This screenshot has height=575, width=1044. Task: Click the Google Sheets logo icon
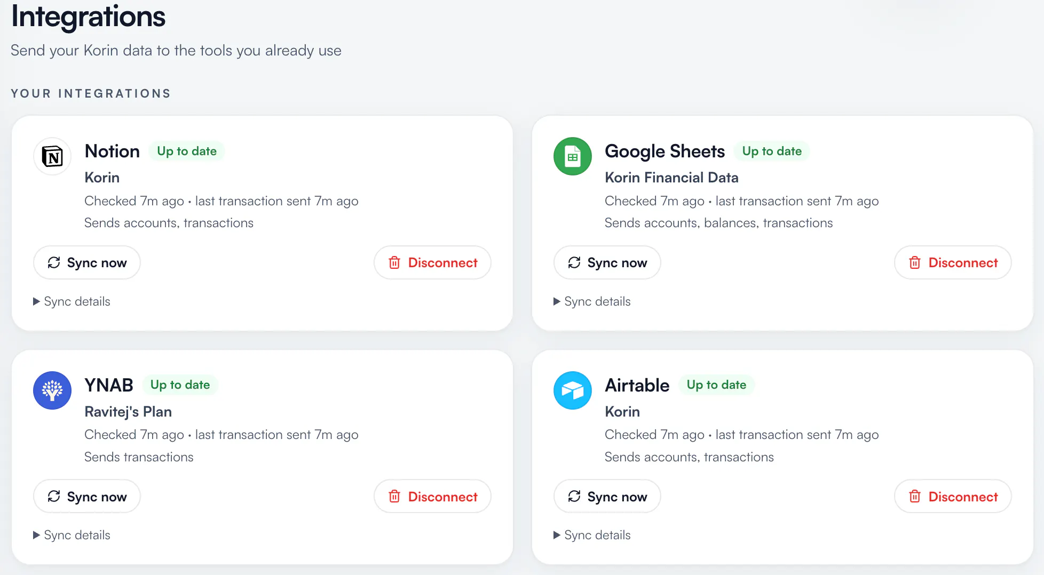[x=573, y=156]
